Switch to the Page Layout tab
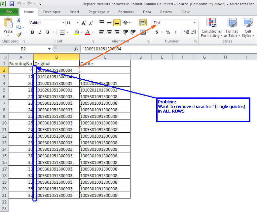 pyautogui.click(x=99, y=12)
